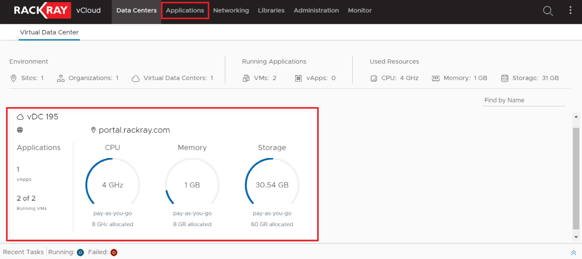This screenshot has height=259, width=582.
Task: Click the Find by Name field
Action: pos(524,100)
